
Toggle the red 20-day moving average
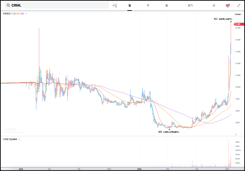click(x=14, y=14)
